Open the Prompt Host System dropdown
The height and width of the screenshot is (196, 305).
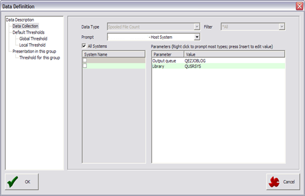(197, 37)
